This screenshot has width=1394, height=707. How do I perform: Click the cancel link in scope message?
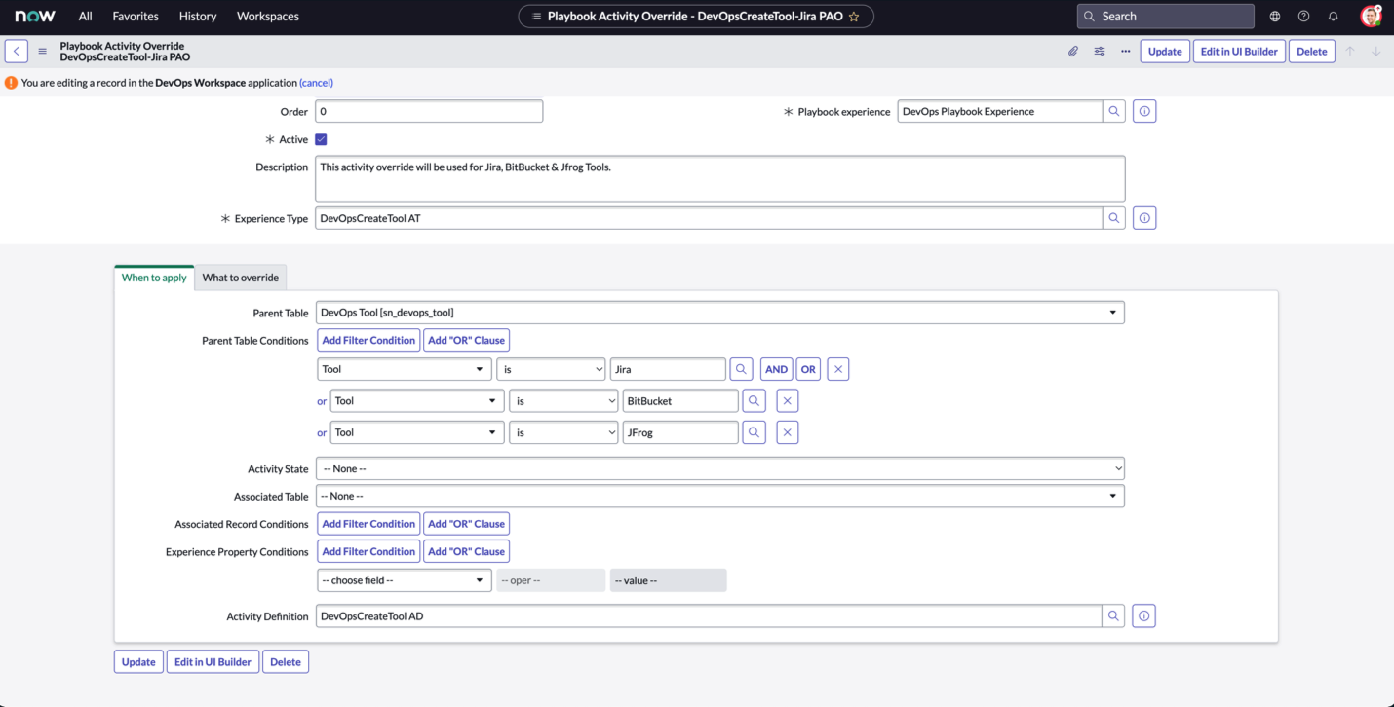click(x=316, y=83)
